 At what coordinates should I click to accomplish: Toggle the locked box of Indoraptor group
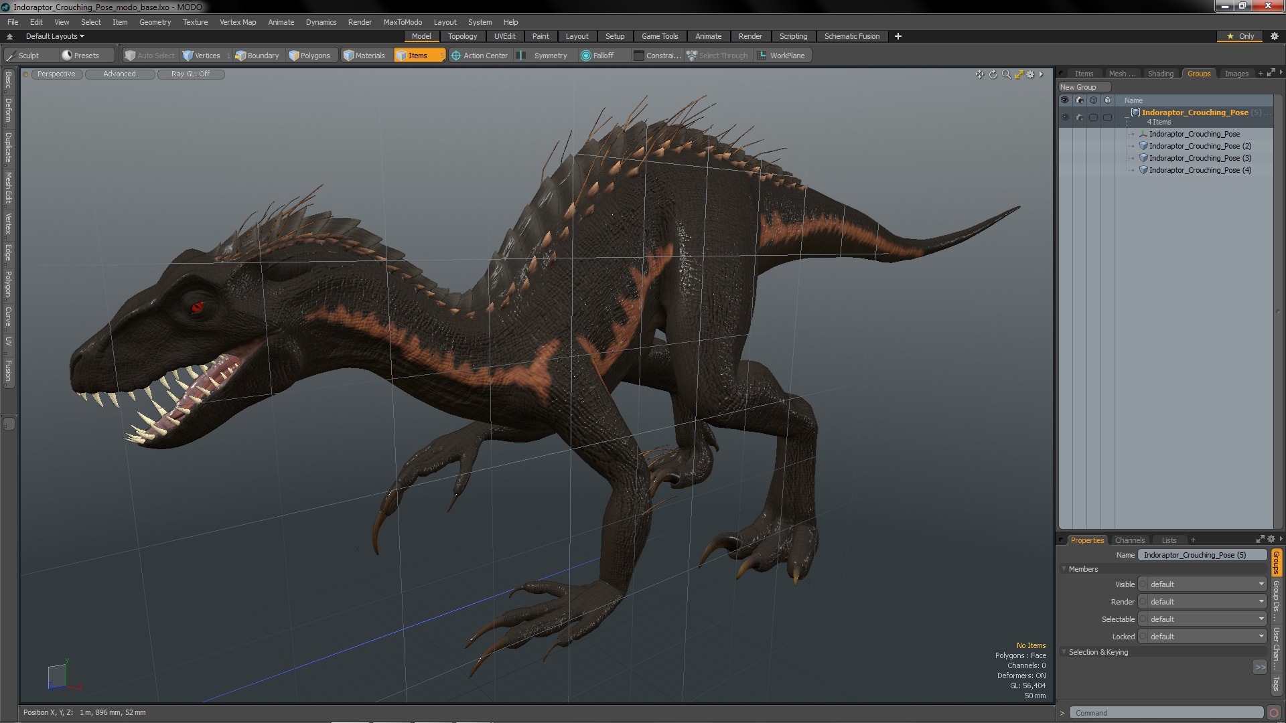point(1107,117)
